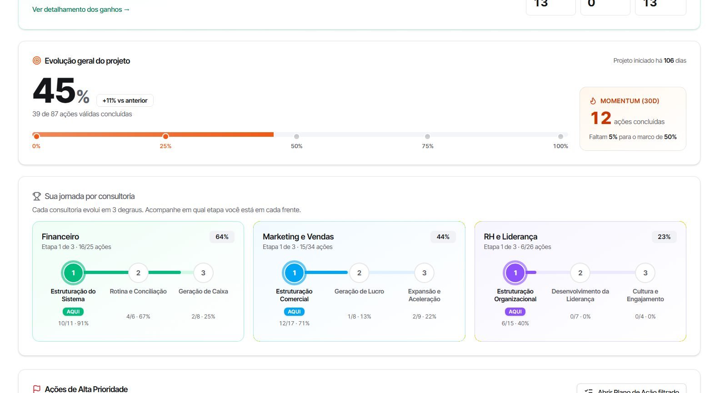Image resolution: width=715 pixels, height=393 pixels.
Task: Click the 0% milestone dot on the progress bar
Action: coord(36,136)
